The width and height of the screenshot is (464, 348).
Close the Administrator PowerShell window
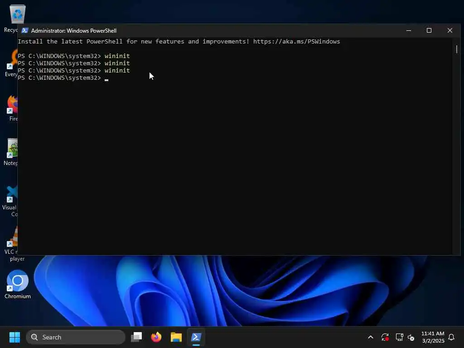tap(450, 30)
